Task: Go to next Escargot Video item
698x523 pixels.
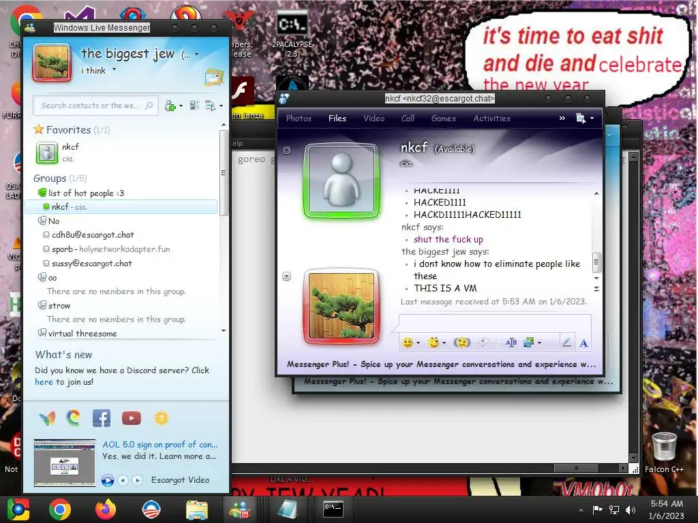Action: pyautogui.click(x=138, y=480)
